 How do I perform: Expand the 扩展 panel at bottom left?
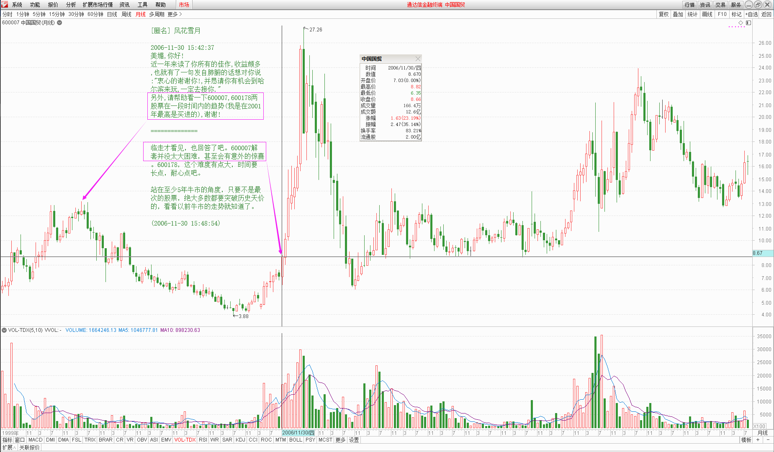9,447
